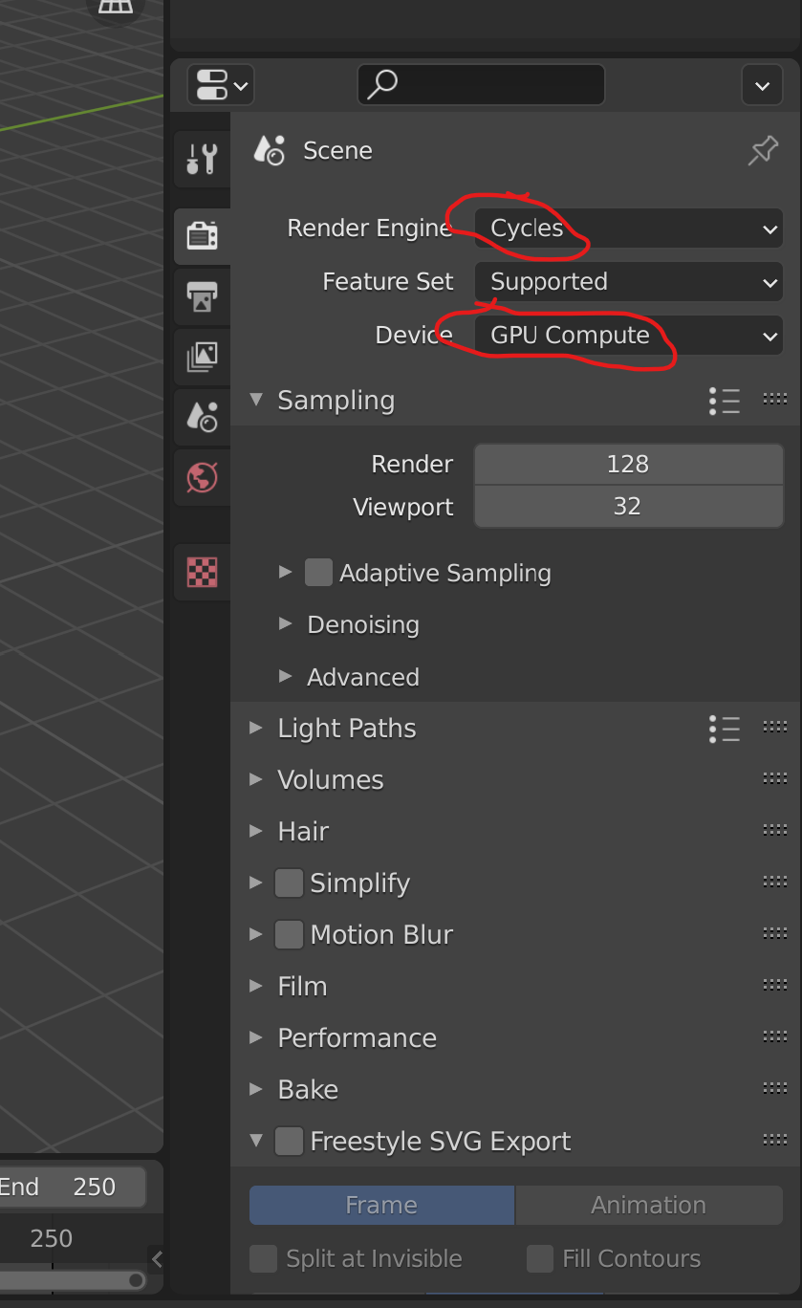Viewport: 802px width, 1308px height.
Task: Enable the Adaptive Sampling checkbox
Action: [x=318, y=573]
